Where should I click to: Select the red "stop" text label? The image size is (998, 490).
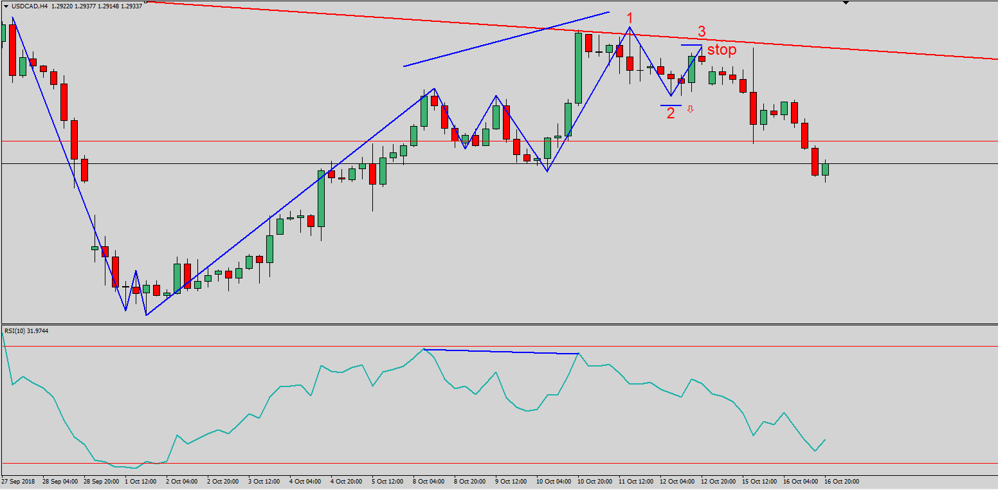click(x=722, y=50)
